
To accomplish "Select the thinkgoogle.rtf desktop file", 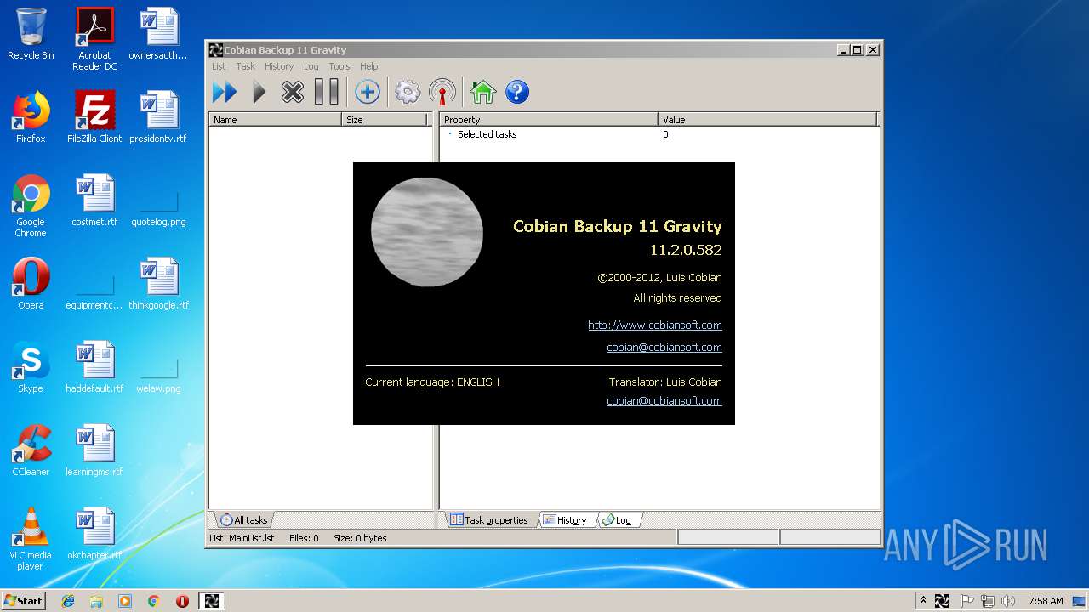I will (158, 284).
